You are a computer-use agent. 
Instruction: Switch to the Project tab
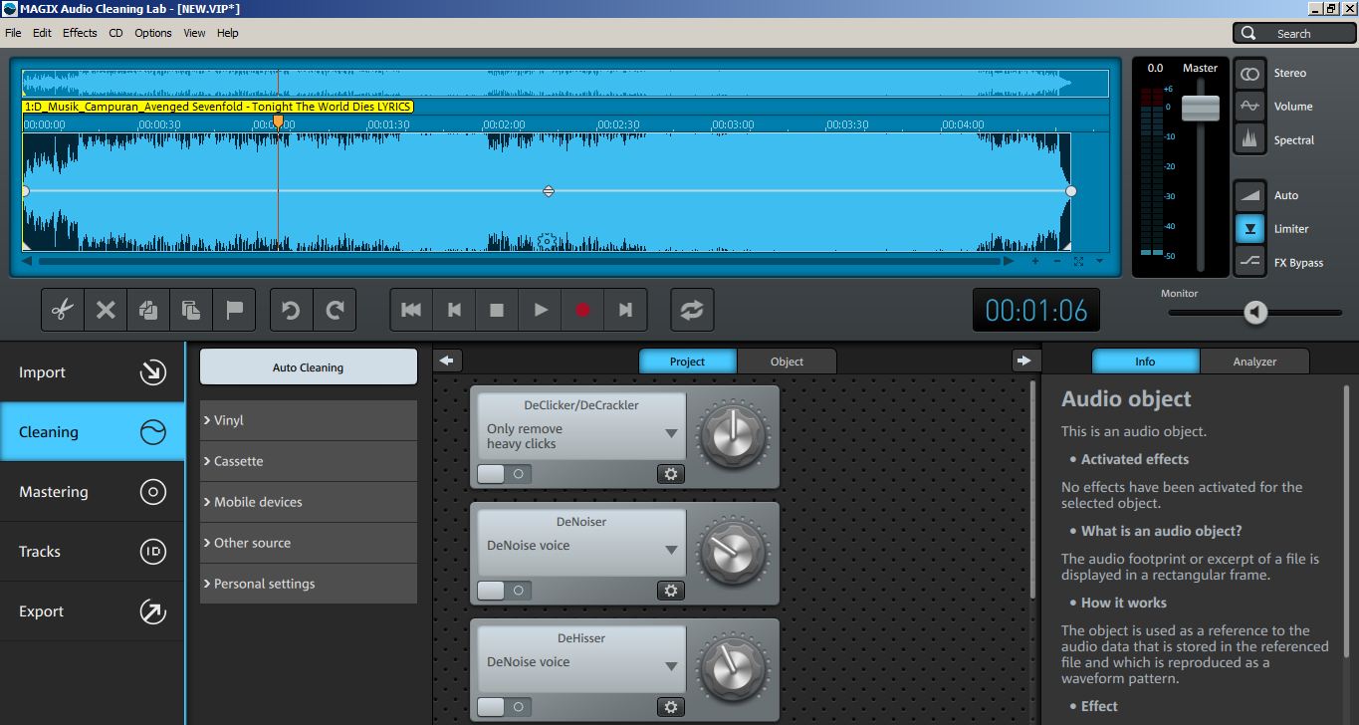tap(687, 362)
